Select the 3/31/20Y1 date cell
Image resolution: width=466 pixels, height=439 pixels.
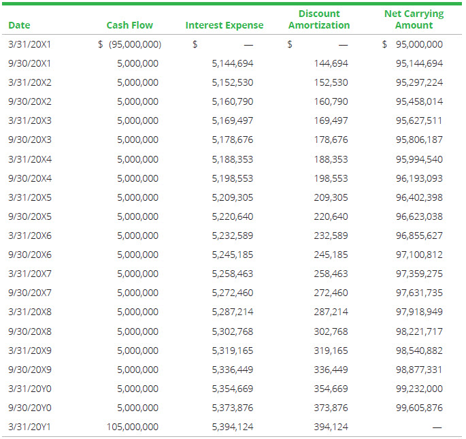[29, 427]
